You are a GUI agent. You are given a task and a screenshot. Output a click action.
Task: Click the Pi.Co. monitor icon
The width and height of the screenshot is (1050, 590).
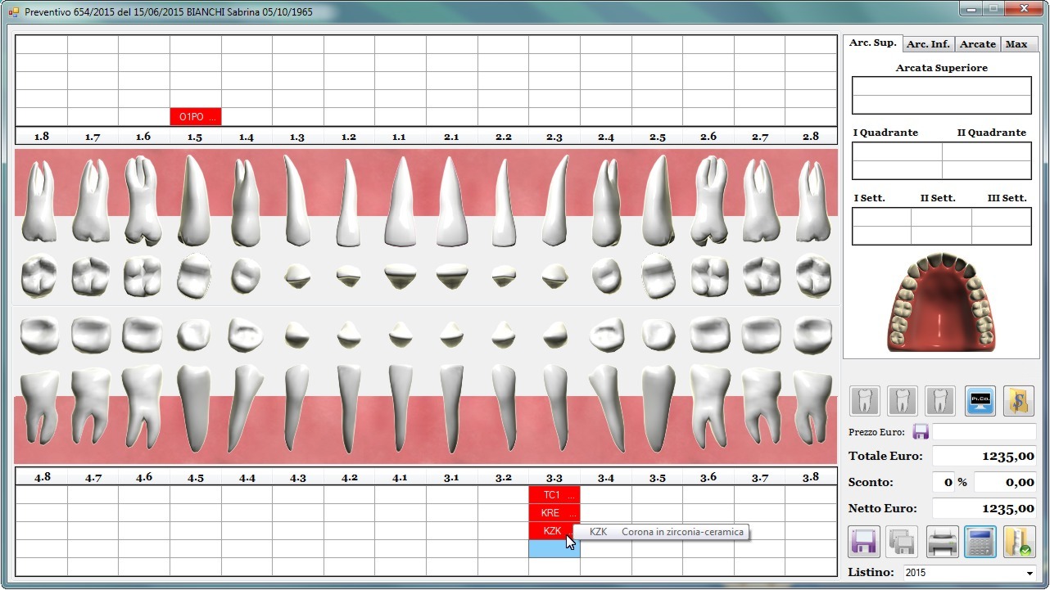980,401
